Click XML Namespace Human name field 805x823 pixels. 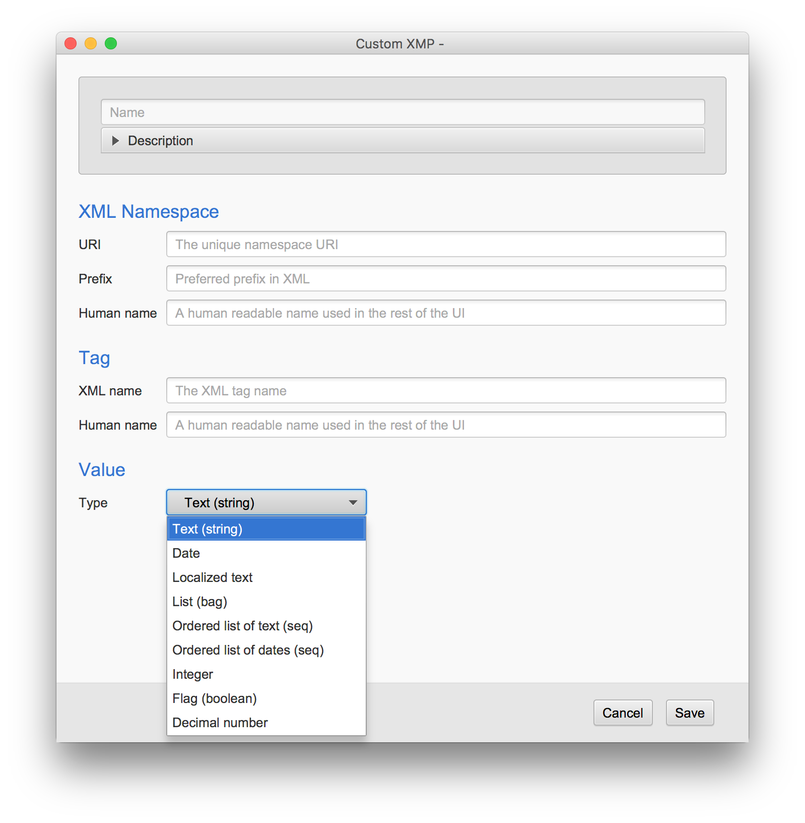click(x=446, y=313)
